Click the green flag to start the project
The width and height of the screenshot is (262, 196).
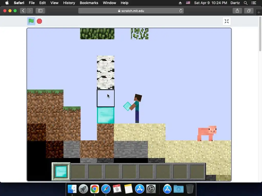(31, 21)
